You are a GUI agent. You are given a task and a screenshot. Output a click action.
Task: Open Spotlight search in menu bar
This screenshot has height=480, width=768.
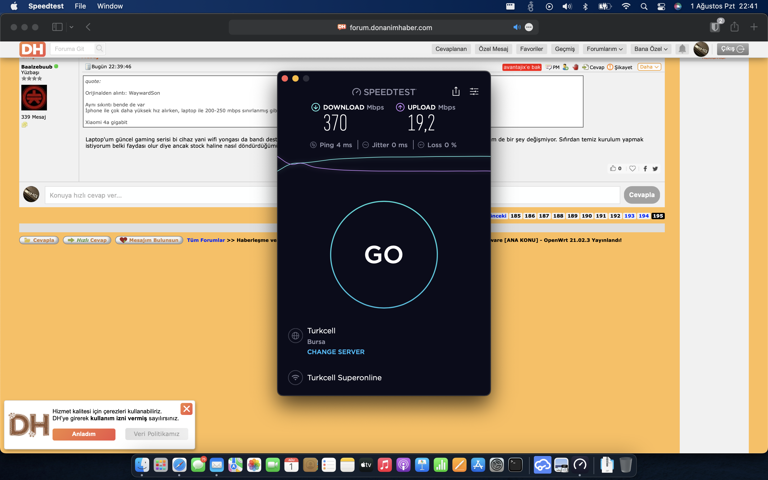click(644, 6)
